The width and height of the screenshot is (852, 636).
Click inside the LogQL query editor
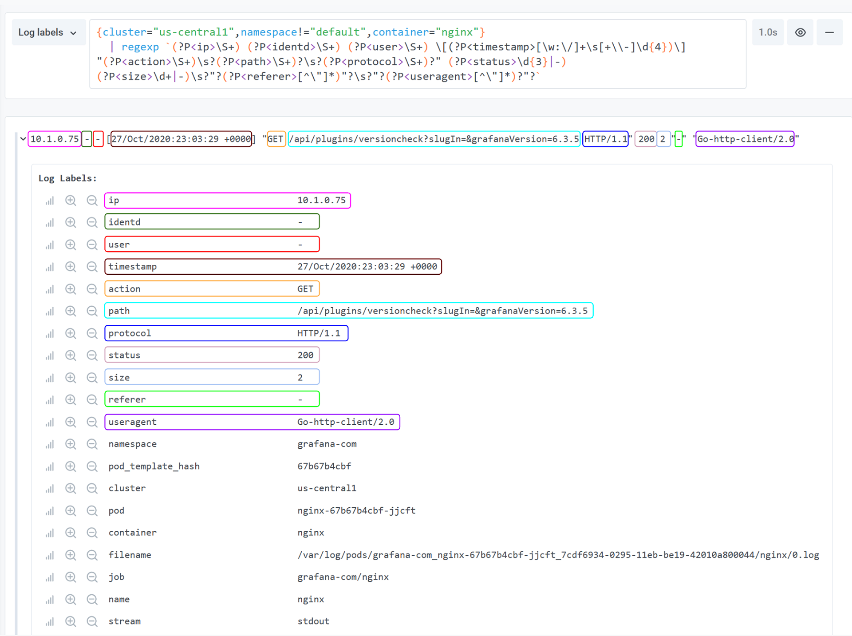point(399,53)
